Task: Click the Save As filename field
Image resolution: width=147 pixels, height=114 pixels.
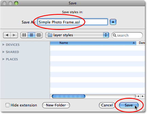Action: [73, 22]
